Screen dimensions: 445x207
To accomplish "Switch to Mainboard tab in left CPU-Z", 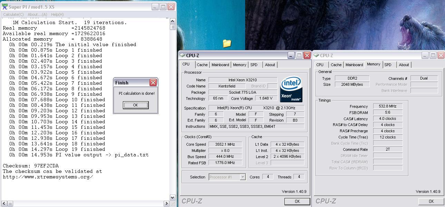I will (220, 65).
